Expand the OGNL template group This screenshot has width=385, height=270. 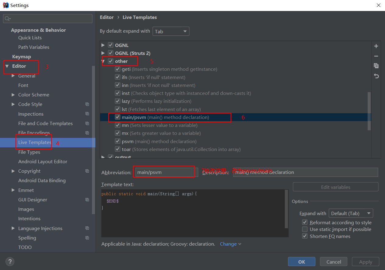[103, 45]
